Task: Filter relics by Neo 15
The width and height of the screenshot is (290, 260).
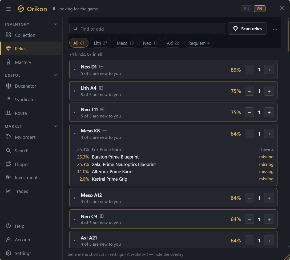Action: tap(150, 43)
